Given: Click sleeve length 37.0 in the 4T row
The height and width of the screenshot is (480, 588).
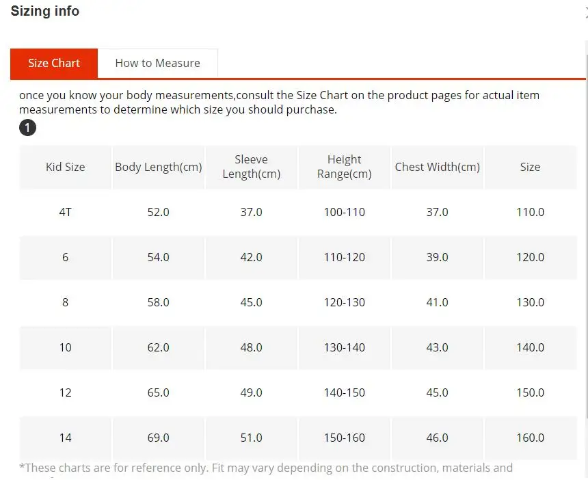Looking at the screenshot, I should (251, 212).
